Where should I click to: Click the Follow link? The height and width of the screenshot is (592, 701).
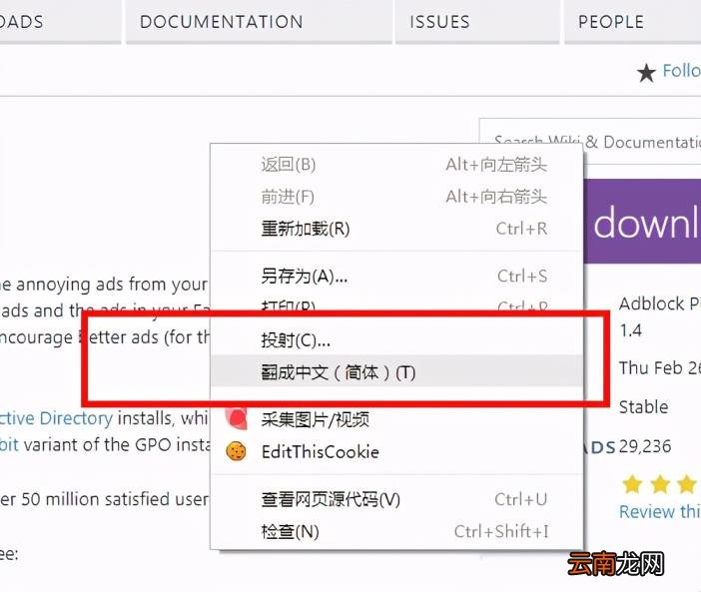[681, 71]
